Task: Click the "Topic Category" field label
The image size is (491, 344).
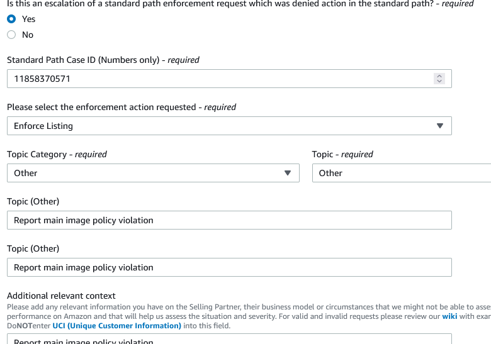Action: click(x=37, y=154)
